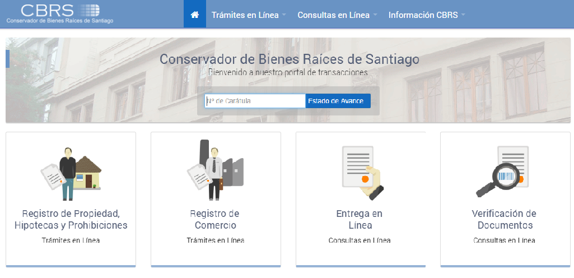Click the businessman with briefcase illustration
This screenshot has width=574, height=278.
click(x=215, y=170)
